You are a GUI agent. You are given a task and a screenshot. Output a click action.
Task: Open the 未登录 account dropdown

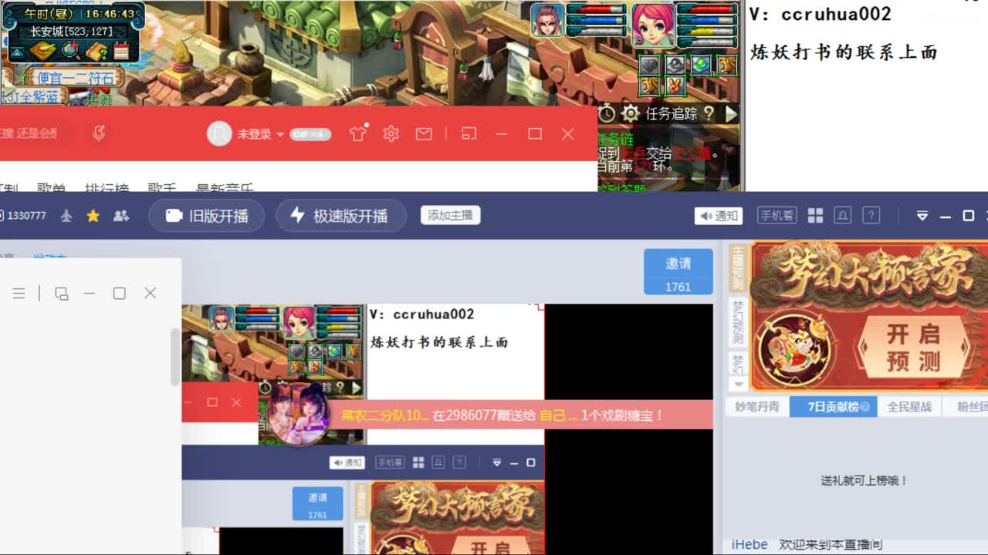tap(260, 134)
